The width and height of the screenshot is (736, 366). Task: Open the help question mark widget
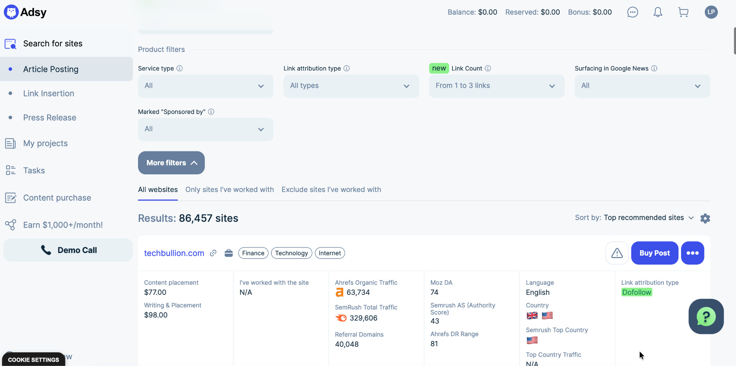pyautogui.click(x=706, y=316)
